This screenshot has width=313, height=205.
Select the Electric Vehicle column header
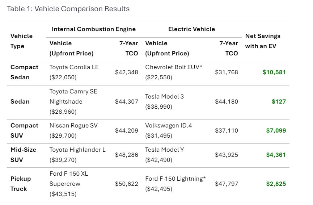click(191, 29)
